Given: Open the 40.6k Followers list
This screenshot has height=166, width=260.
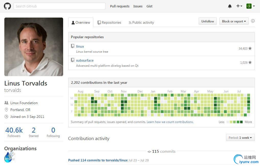Looking at the screenshot, I should click(x=14, y=132).
